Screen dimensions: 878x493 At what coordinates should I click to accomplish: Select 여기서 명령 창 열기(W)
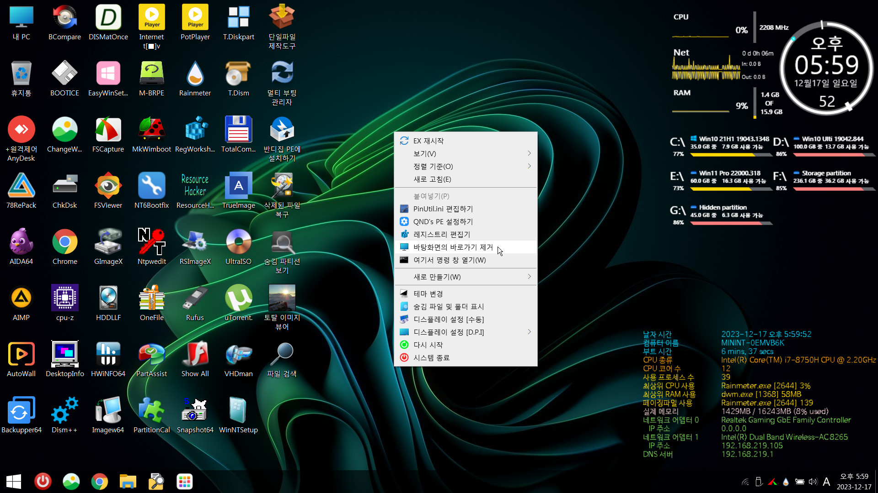tap(466, 260)
